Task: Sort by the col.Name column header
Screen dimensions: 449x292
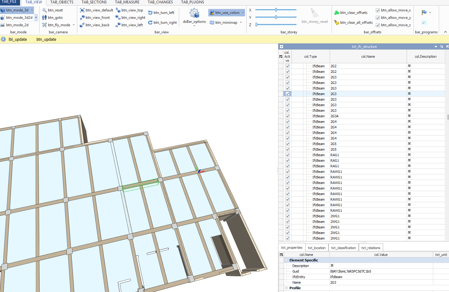Action: [368, 56]
